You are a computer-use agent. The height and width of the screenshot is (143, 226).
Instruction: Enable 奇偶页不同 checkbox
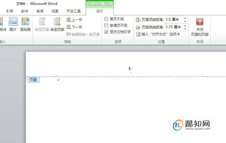[x=106, y=26]
